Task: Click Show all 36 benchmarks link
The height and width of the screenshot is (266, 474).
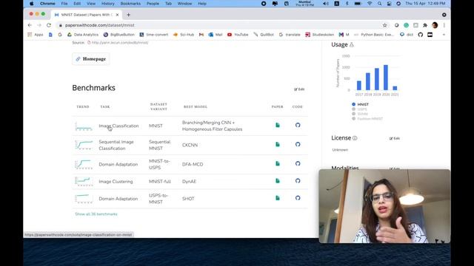Action: tap(96, 214)
